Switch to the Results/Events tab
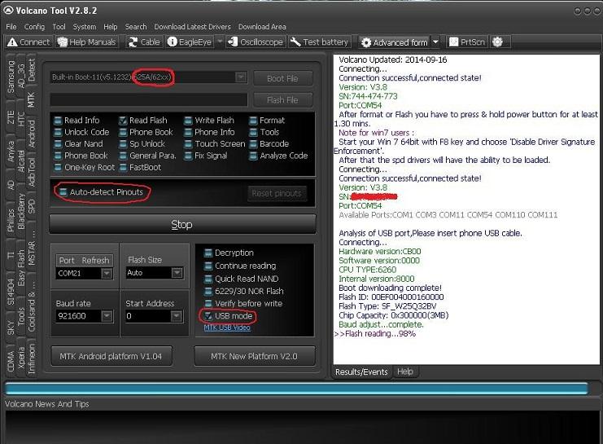The height and width of the screenshot is (444, 603). [x=361, y=372]
